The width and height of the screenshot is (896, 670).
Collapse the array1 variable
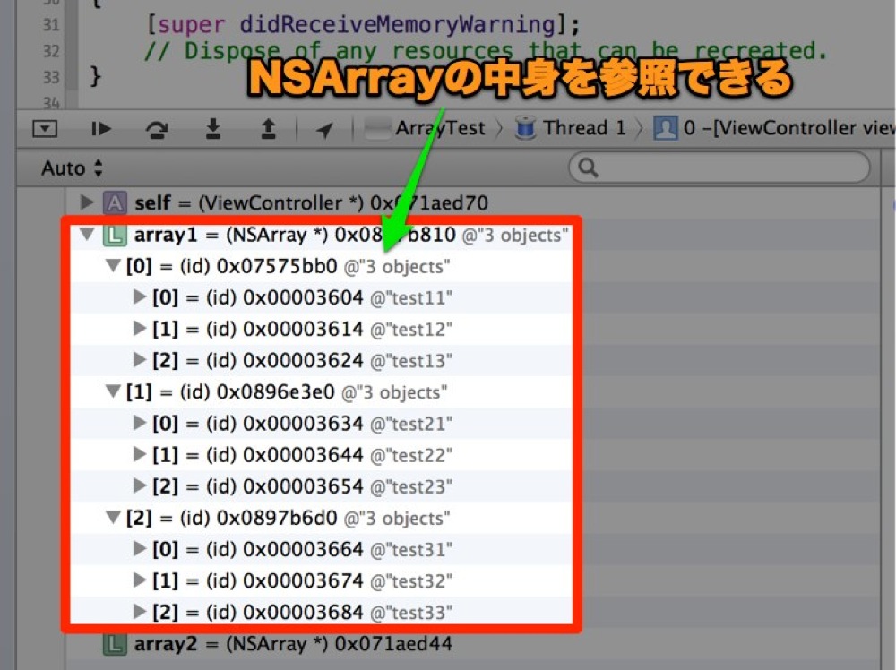click(87, 234)
